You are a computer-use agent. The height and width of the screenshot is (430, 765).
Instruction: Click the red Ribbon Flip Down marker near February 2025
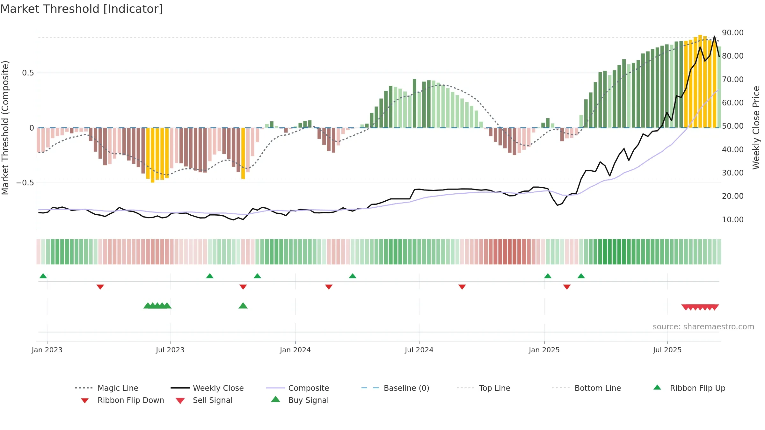tap(567, 287)
